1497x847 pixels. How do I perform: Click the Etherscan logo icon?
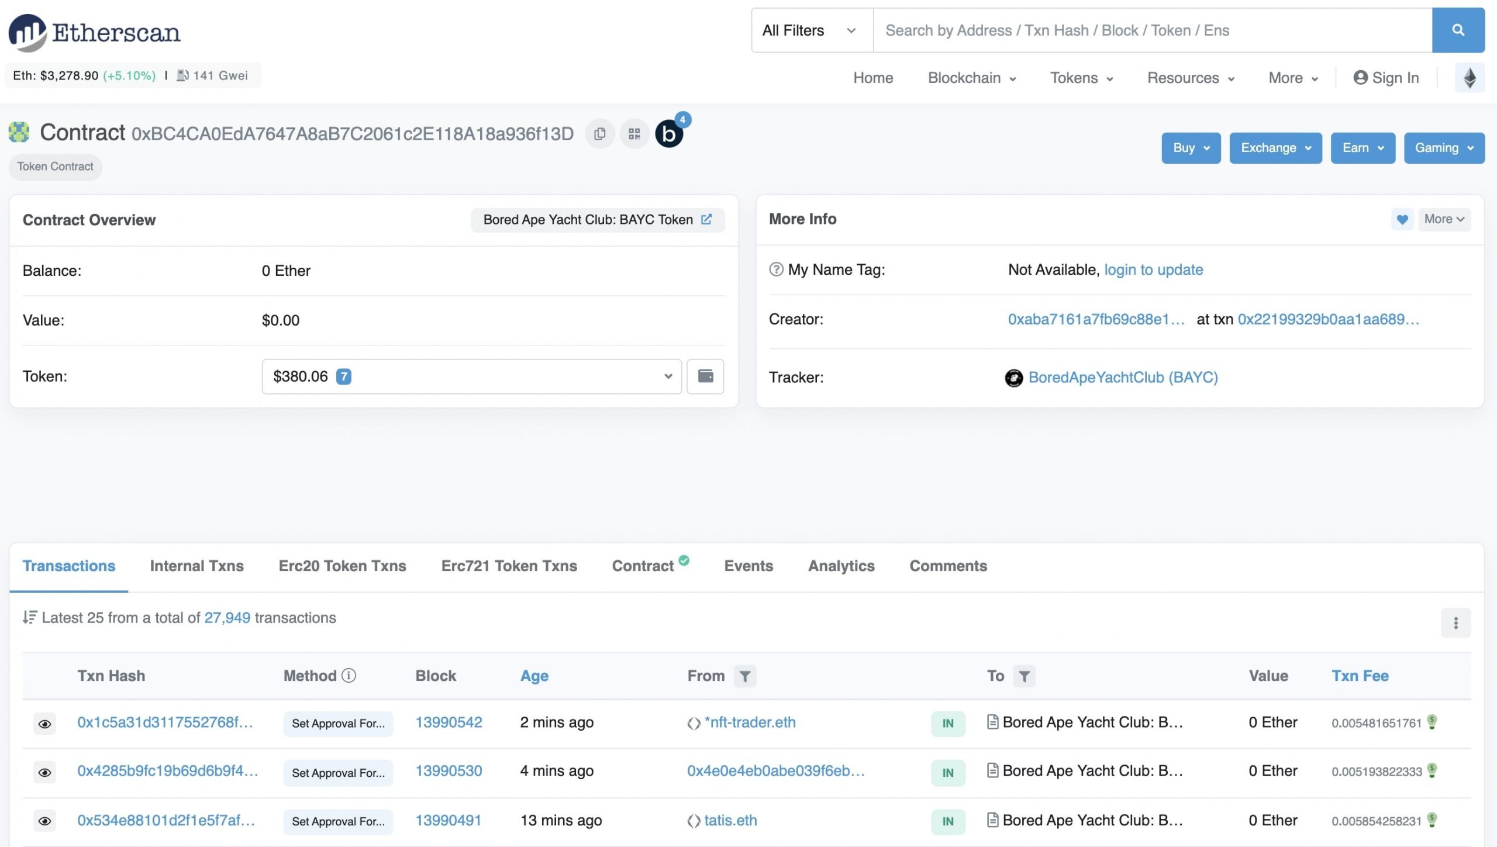27,31
